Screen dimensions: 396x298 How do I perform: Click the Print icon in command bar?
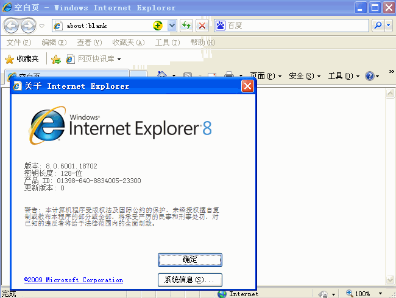click(229, 74)
